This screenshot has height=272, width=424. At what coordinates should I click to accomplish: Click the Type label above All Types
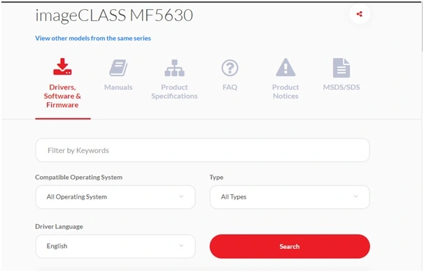click(x=216, y=177)
